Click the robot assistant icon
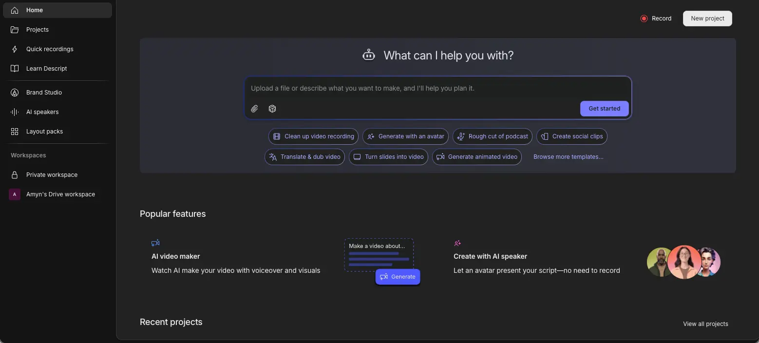 click(369, 55)
